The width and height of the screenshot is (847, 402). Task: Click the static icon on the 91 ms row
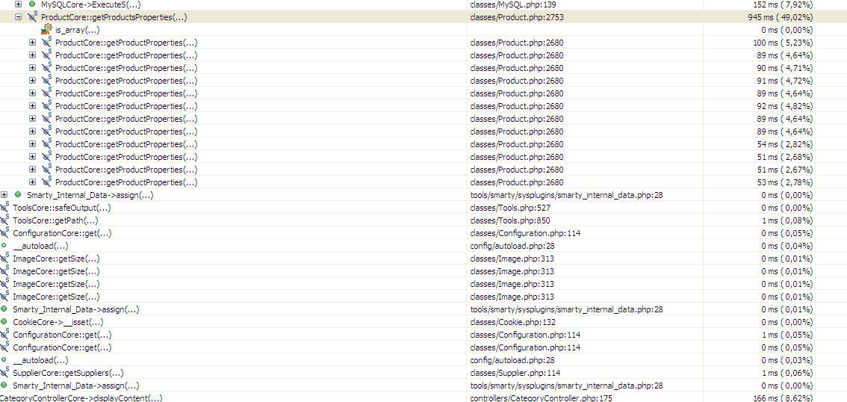point(46,80)
